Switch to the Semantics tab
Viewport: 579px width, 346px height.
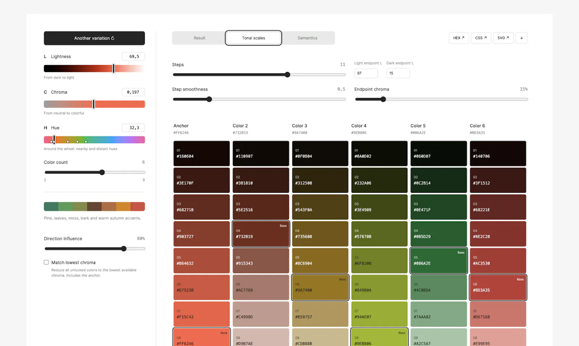pos(307,38)
